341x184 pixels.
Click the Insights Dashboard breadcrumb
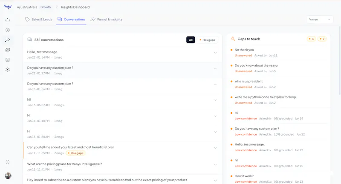point(75,7)
